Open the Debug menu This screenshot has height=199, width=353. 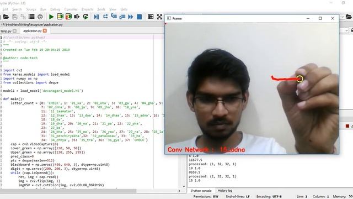click(55, 9)
